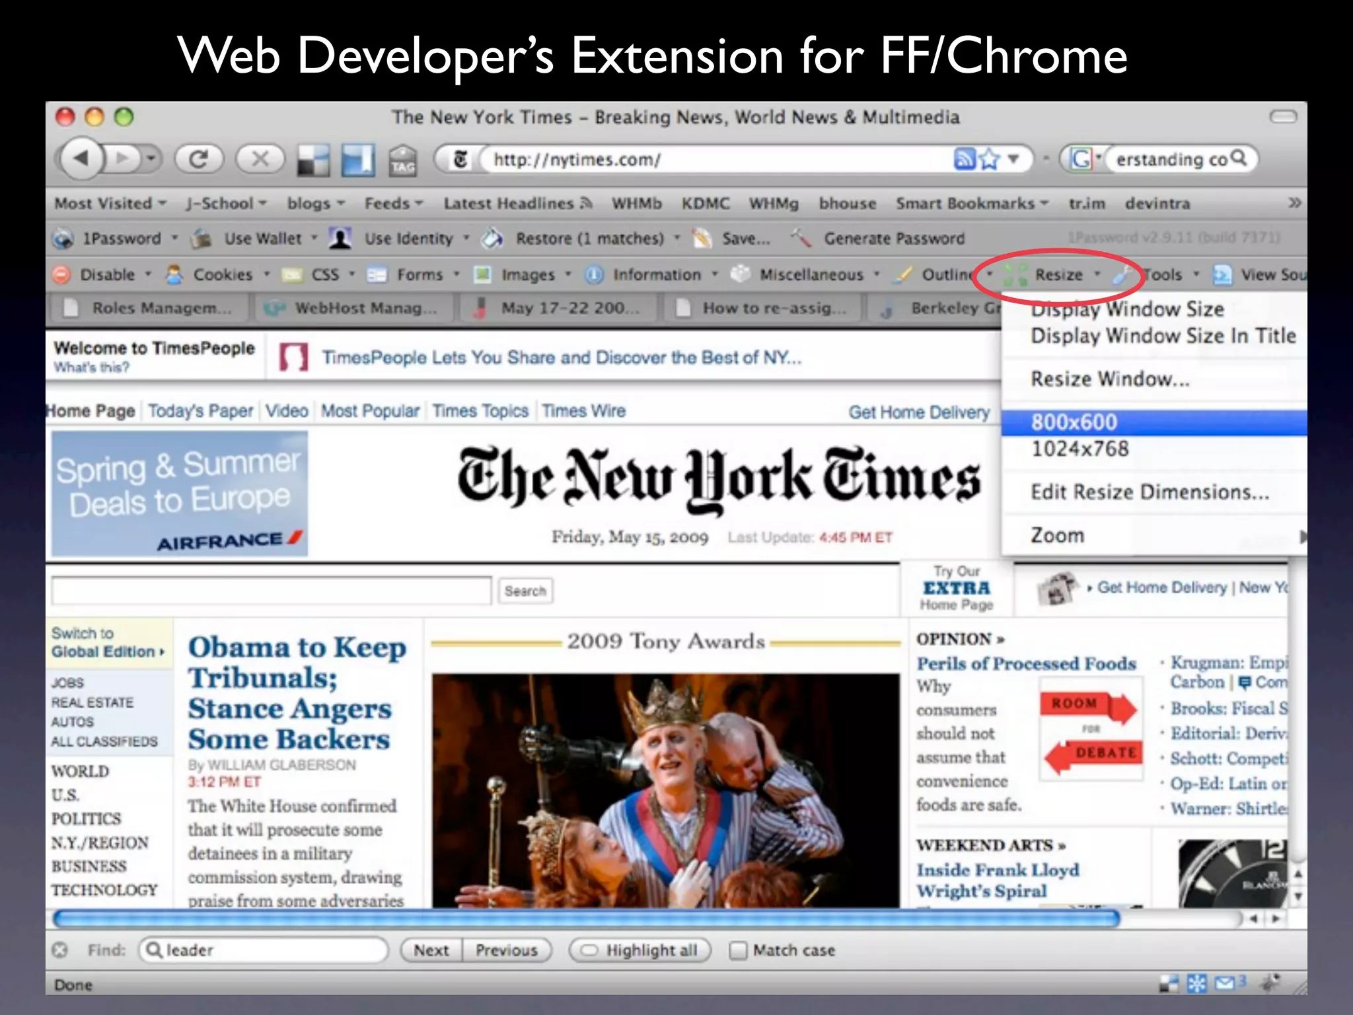
Task: Click the horizontal scrollbar right arrow
Action: coord(1276,919)
